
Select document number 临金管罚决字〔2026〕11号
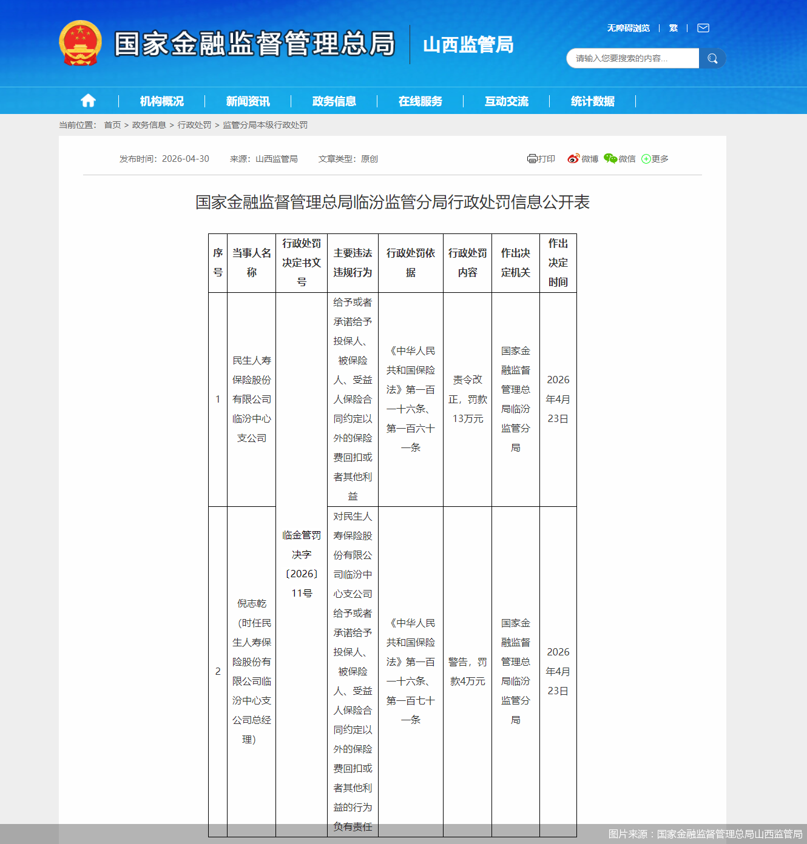click(x=302, y=564)
